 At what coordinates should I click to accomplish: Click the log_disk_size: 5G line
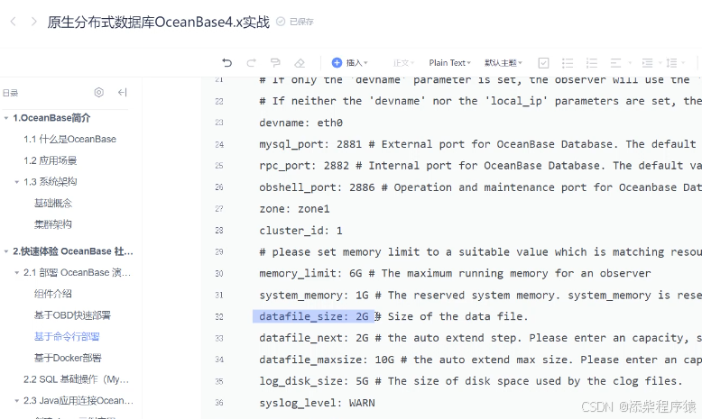(471, 381)
